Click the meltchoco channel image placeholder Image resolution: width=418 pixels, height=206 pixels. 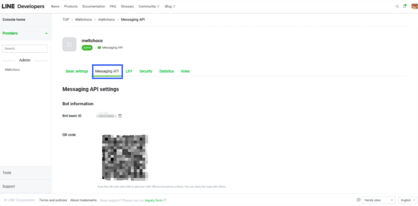coord(69,44)
